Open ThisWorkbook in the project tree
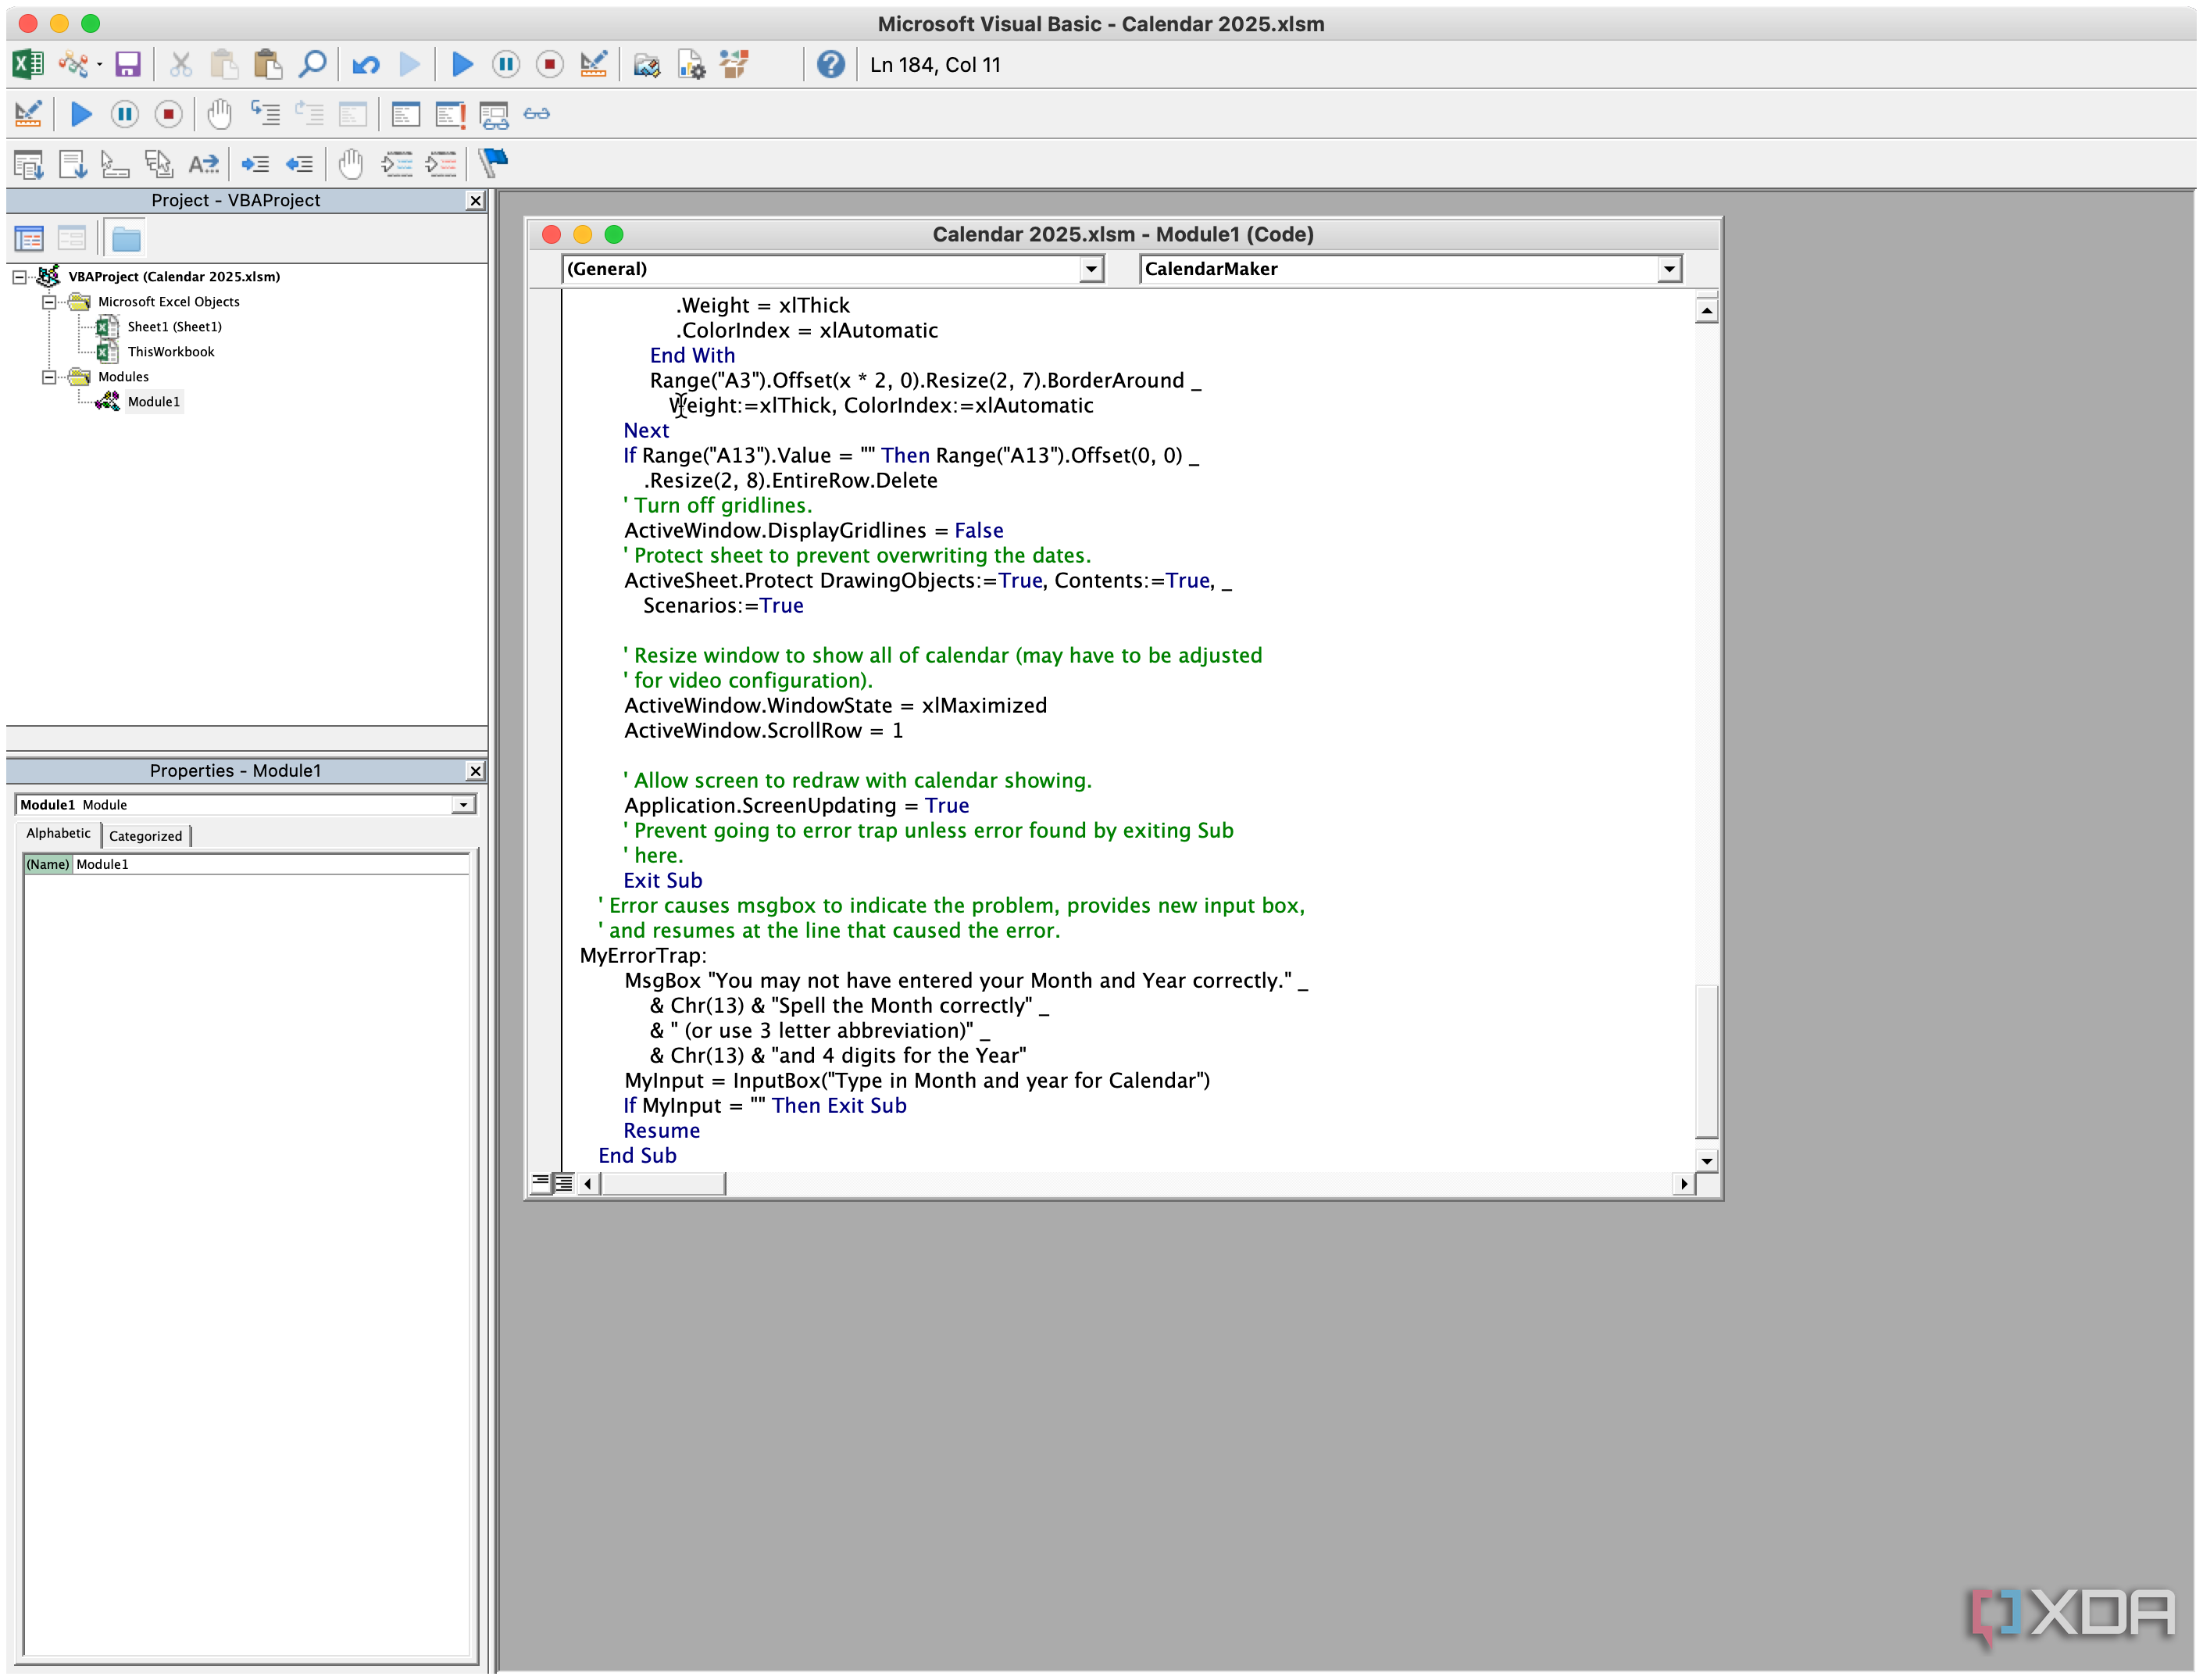 click(x=170, y=352)
